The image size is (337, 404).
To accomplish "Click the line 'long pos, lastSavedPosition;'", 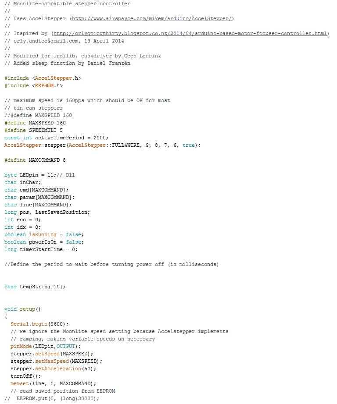I will click(x=47, y=213).
